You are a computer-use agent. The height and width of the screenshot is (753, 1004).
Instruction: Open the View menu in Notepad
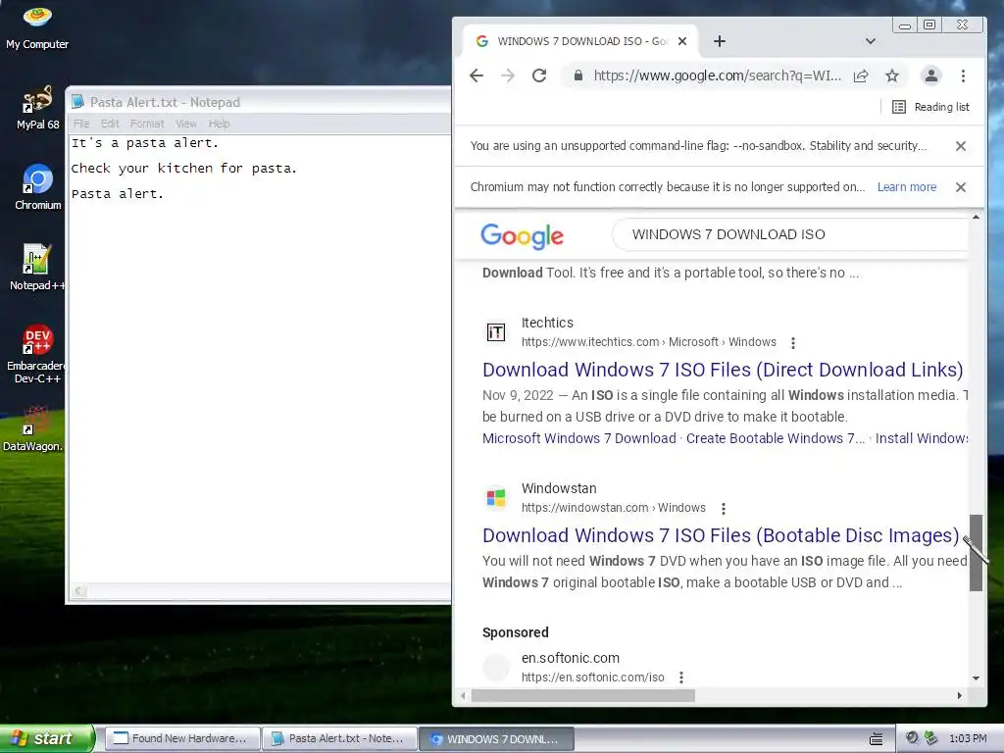coord(185,124)
